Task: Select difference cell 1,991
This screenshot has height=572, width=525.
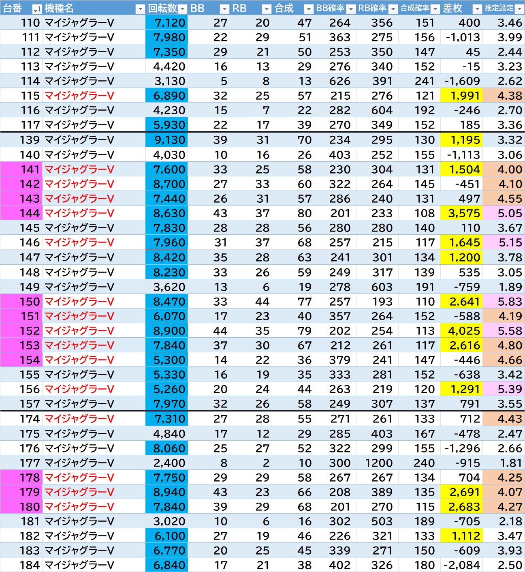Action: [461, 96]
